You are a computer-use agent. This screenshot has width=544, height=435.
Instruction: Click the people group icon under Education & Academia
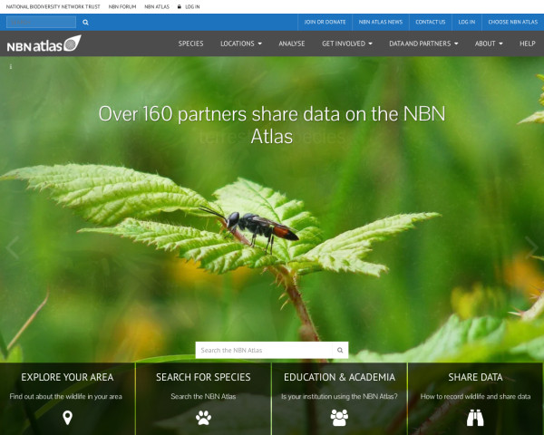[339, 417]
